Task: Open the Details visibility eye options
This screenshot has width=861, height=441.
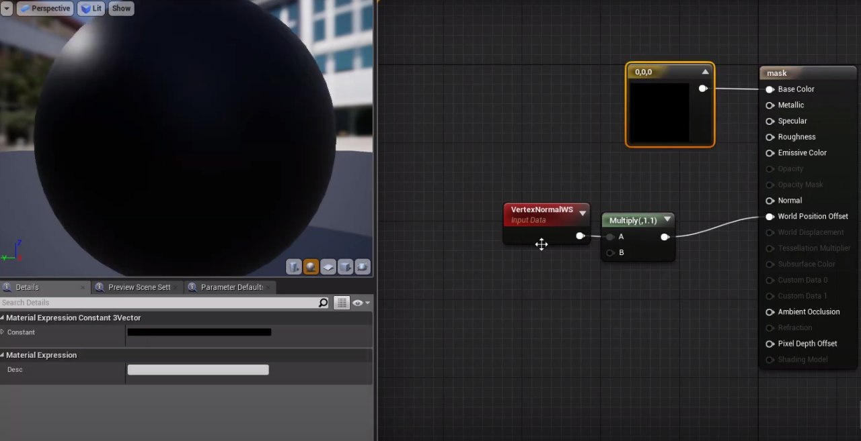Action: click(361, 303)
